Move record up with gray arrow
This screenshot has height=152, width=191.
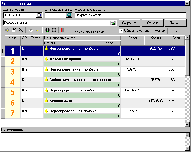[31, 30]
